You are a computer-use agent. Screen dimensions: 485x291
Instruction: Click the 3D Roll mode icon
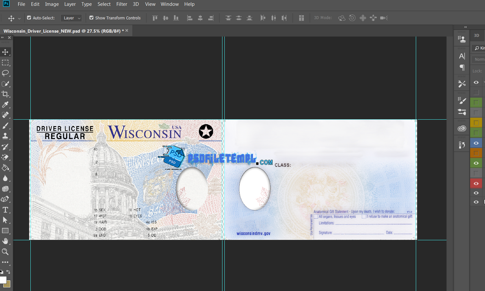pos(352,18)
